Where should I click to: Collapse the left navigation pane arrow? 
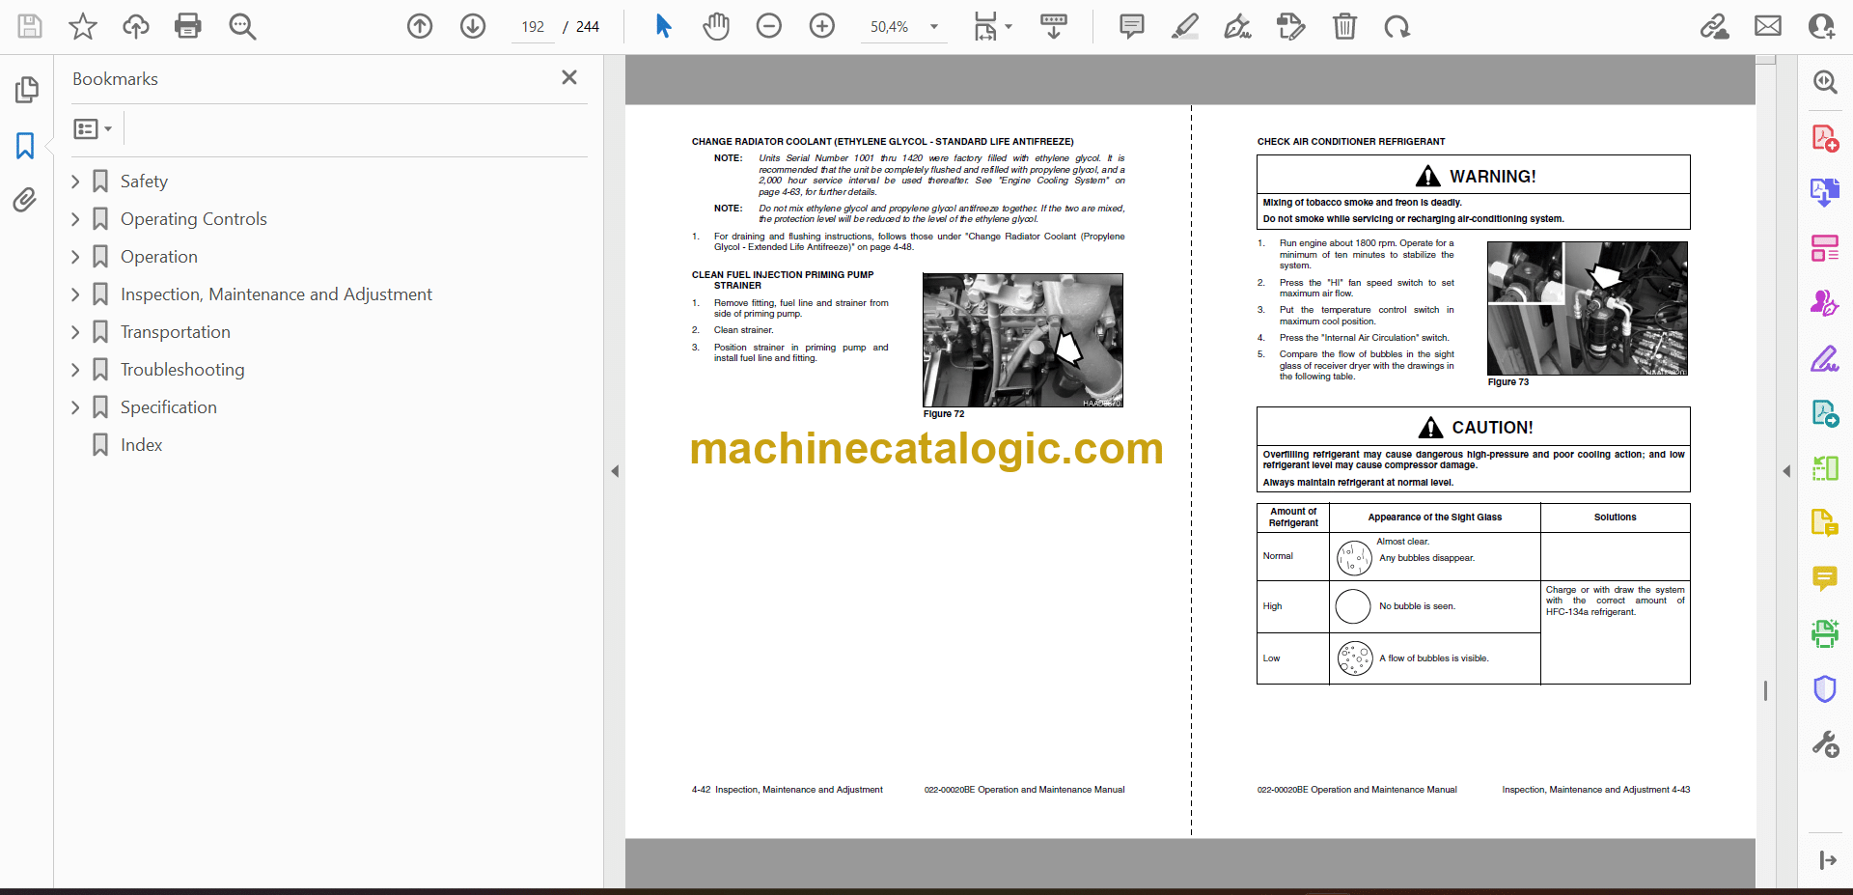(615, 471)
